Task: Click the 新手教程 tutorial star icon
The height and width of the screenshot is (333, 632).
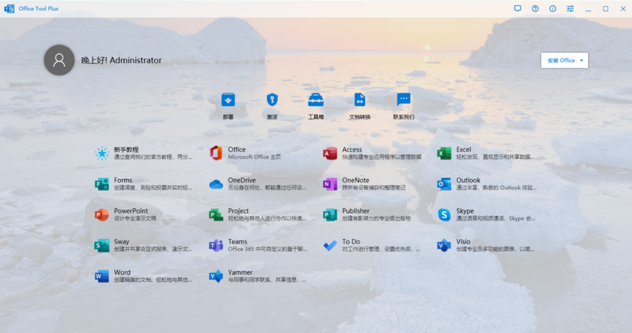Action: point(102,153)
